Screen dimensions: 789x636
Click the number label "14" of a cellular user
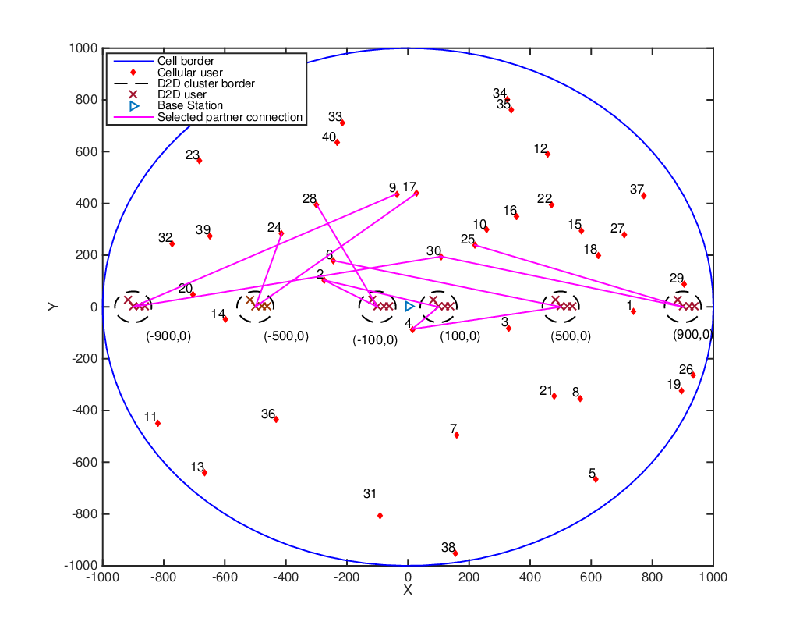[218, 314]
